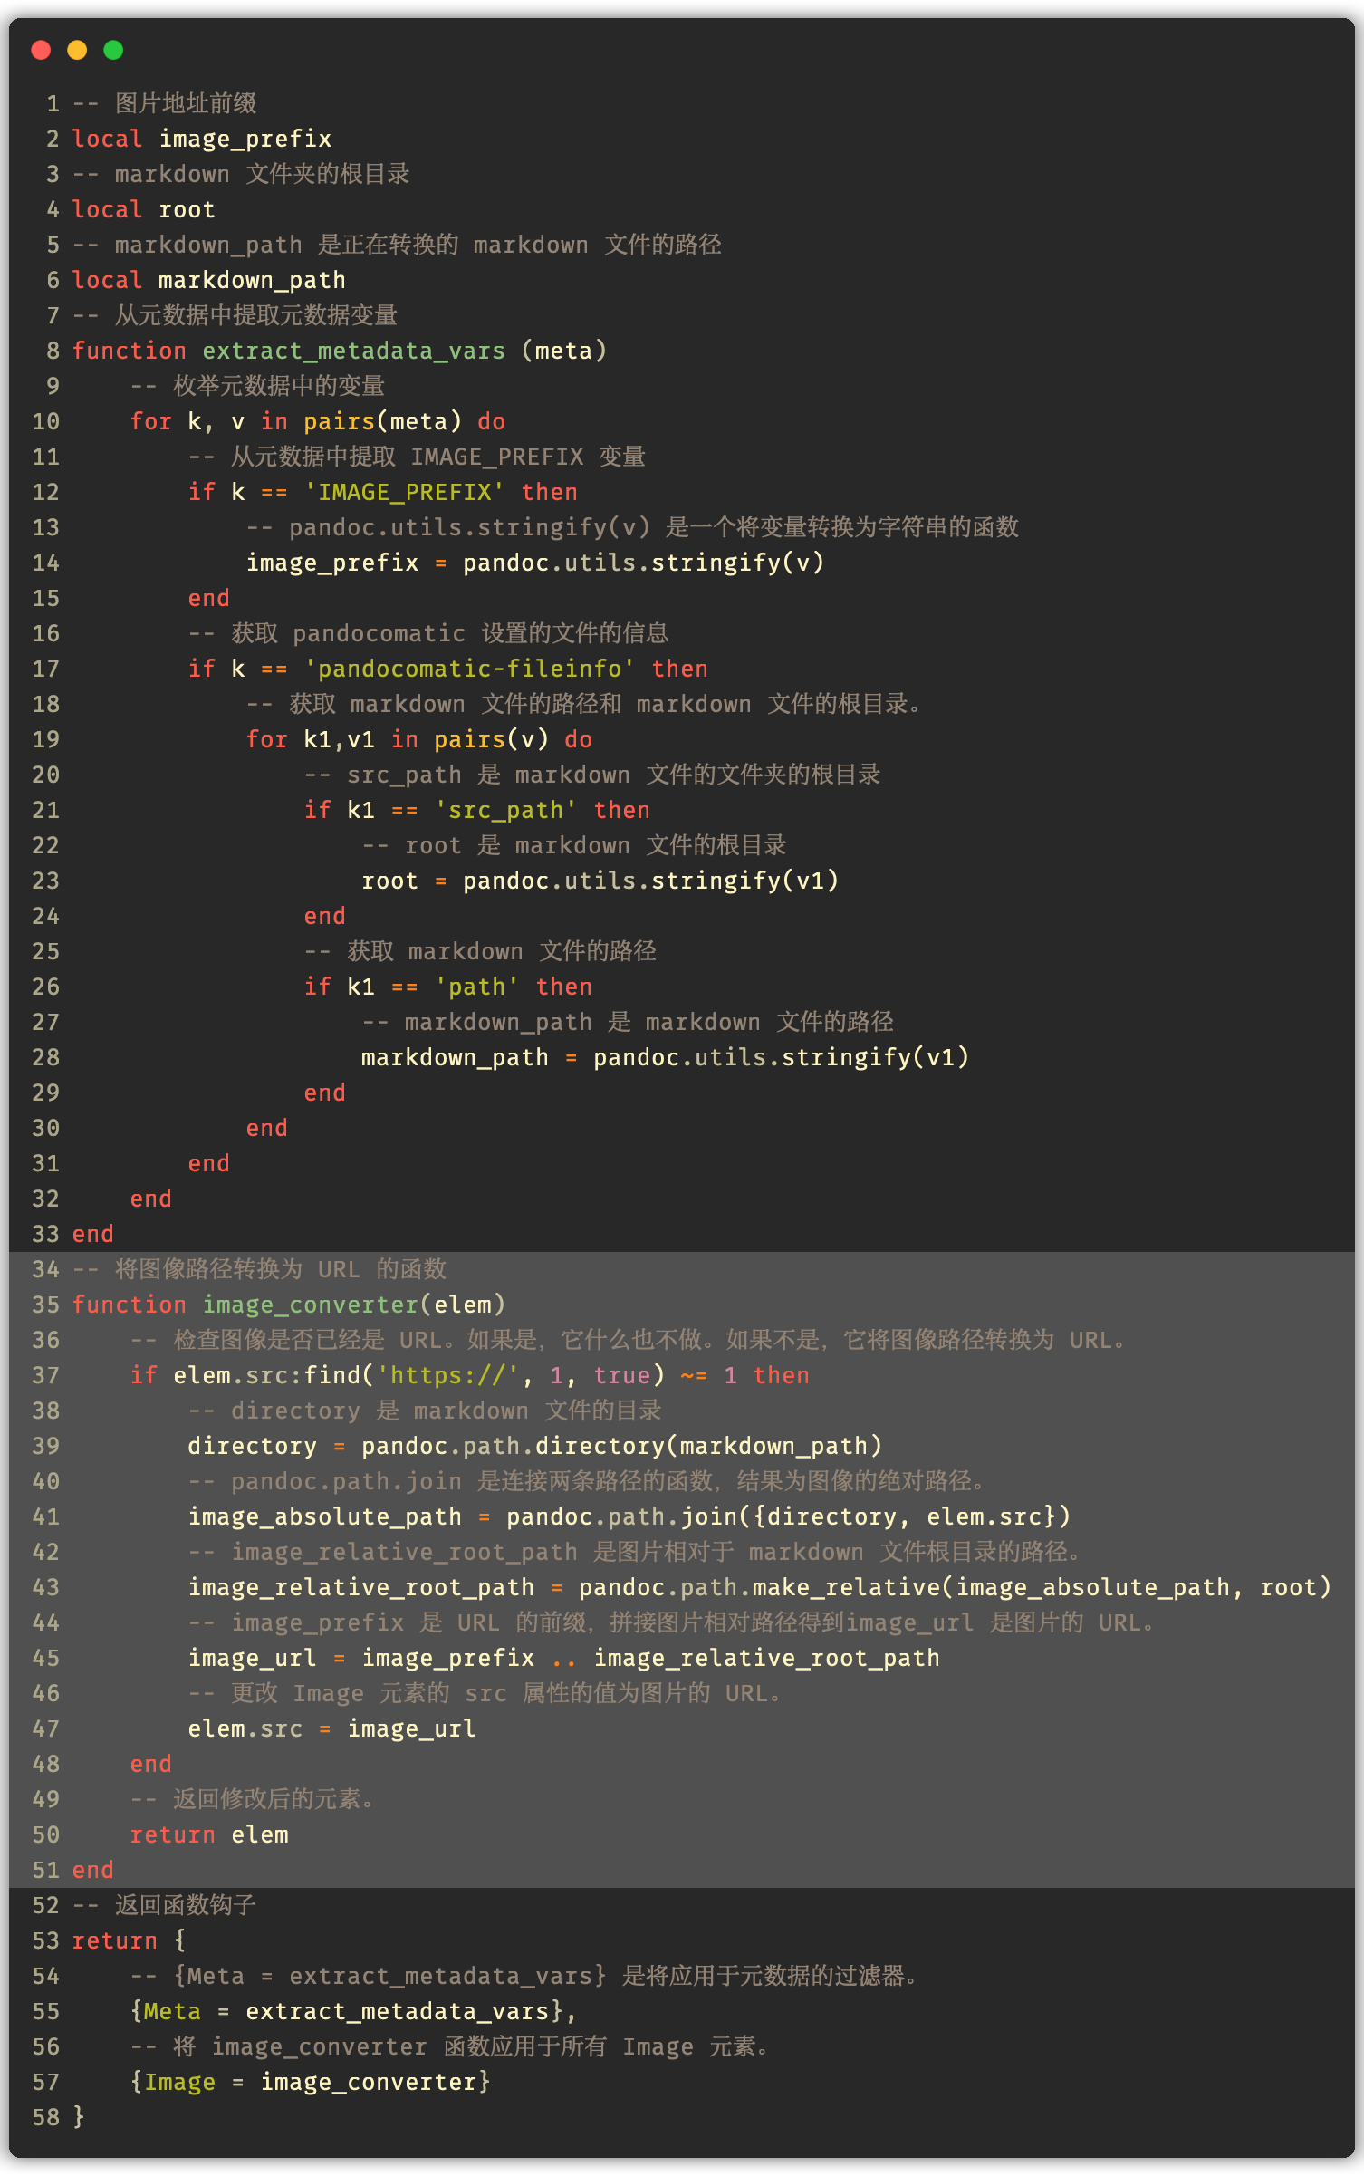Click 'image_prefix = pandoc.utils.stringify(v)' on line 14
This screenshot has width=1364, height=2176.
[535, 563]
